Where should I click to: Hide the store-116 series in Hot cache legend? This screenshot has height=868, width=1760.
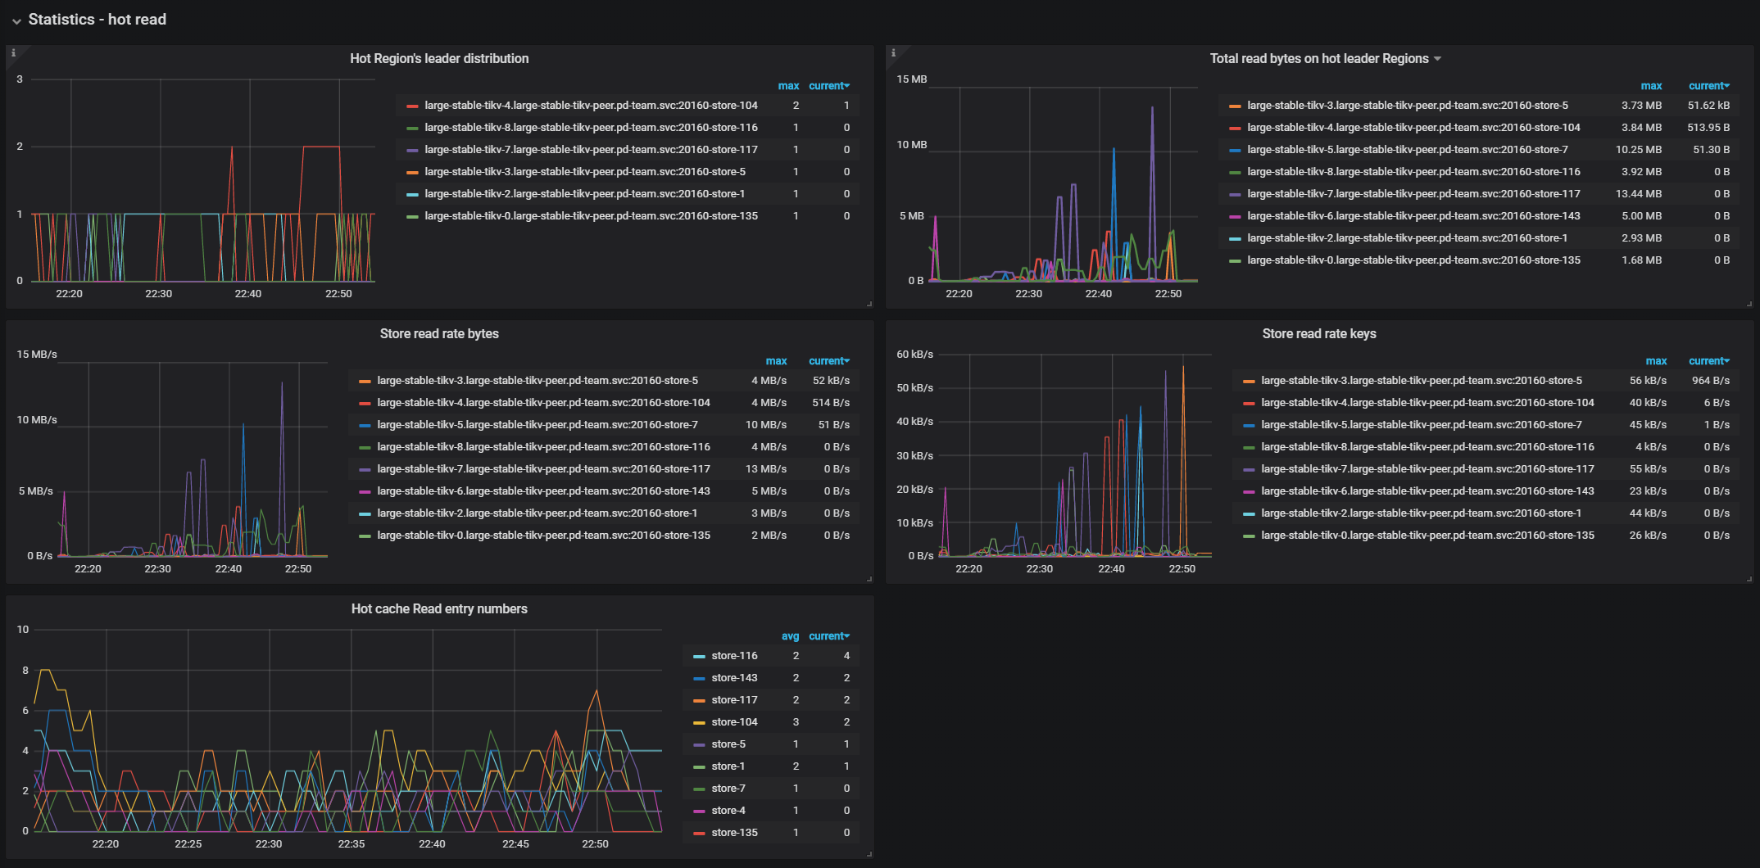click(x=734, y=655)
